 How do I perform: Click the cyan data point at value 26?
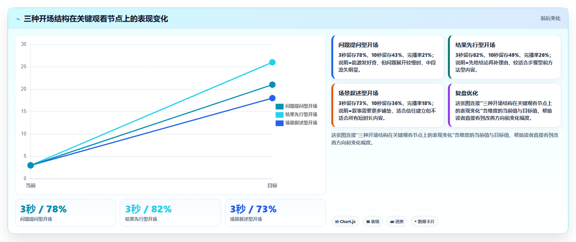coord(272,62)
